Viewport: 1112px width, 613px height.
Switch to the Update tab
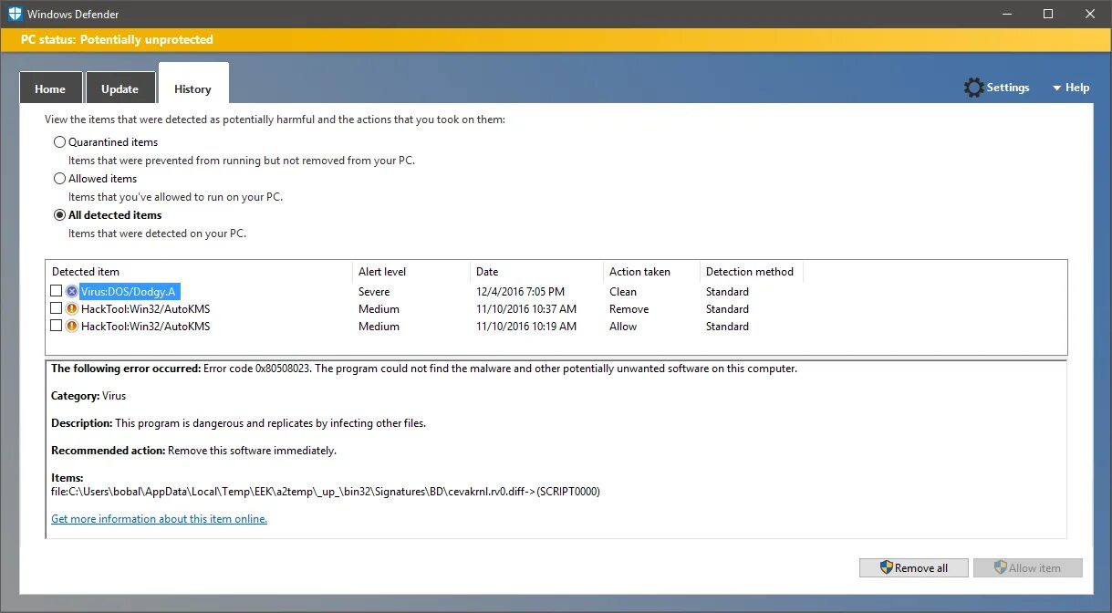point(120,88)
